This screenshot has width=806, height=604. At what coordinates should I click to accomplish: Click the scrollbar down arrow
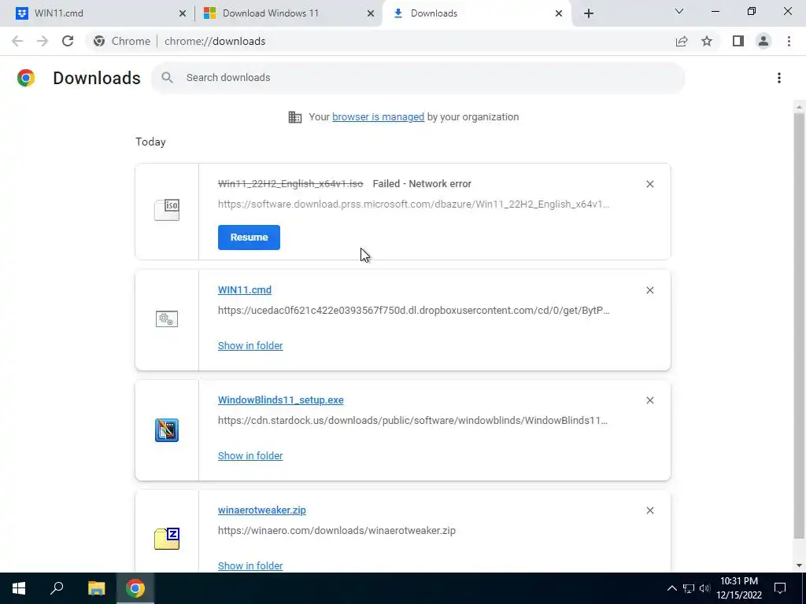pyautogui.click(x=799, y=565)
